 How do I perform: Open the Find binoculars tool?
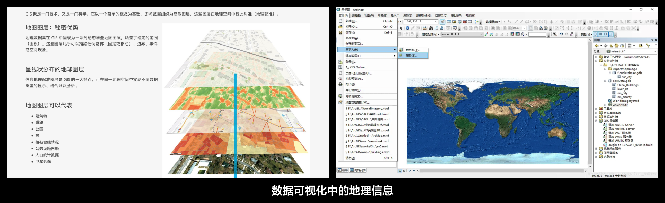coord(431,28)
